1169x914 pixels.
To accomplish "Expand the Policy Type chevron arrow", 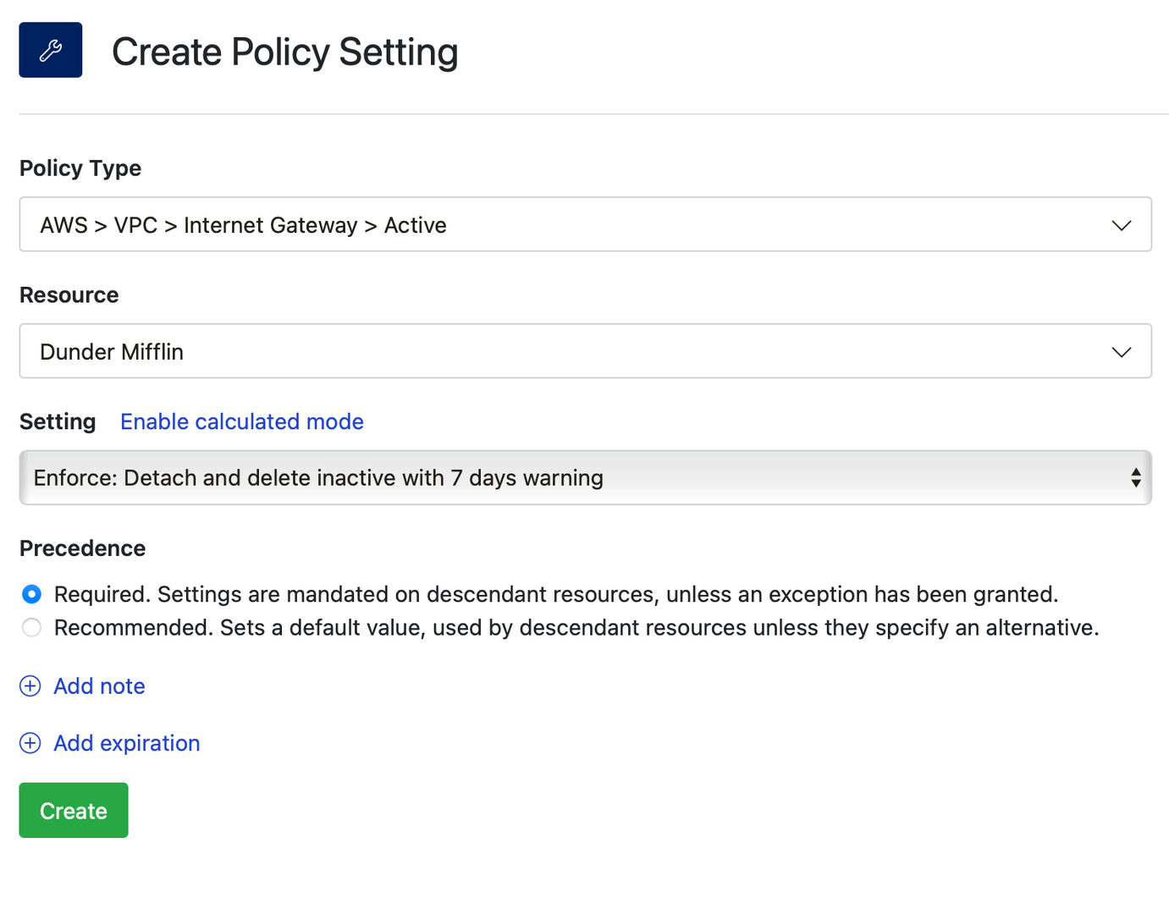I will coord(1122,225).
